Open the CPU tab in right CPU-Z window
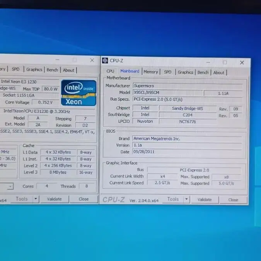Screen dimensions: 261x261 point(110,71)
